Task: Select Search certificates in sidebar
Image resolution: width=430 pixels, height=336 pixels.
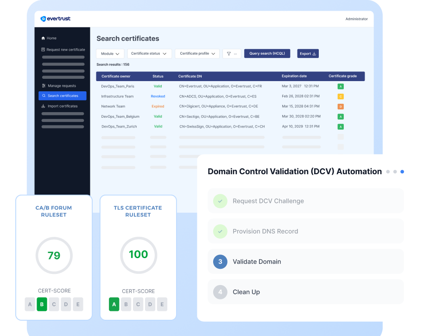Action: [63, 96]
